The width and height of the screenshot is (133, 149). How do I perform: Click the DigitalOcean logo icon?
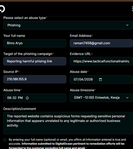click(x=2, y=9)
